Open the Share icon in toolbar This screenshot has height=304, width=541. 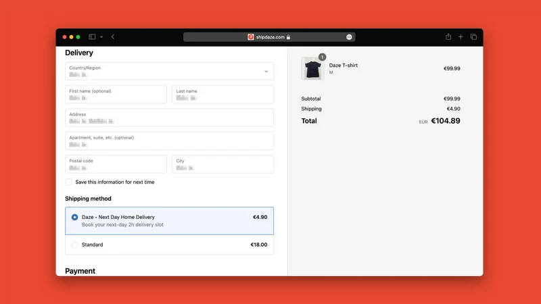point(448,36)
